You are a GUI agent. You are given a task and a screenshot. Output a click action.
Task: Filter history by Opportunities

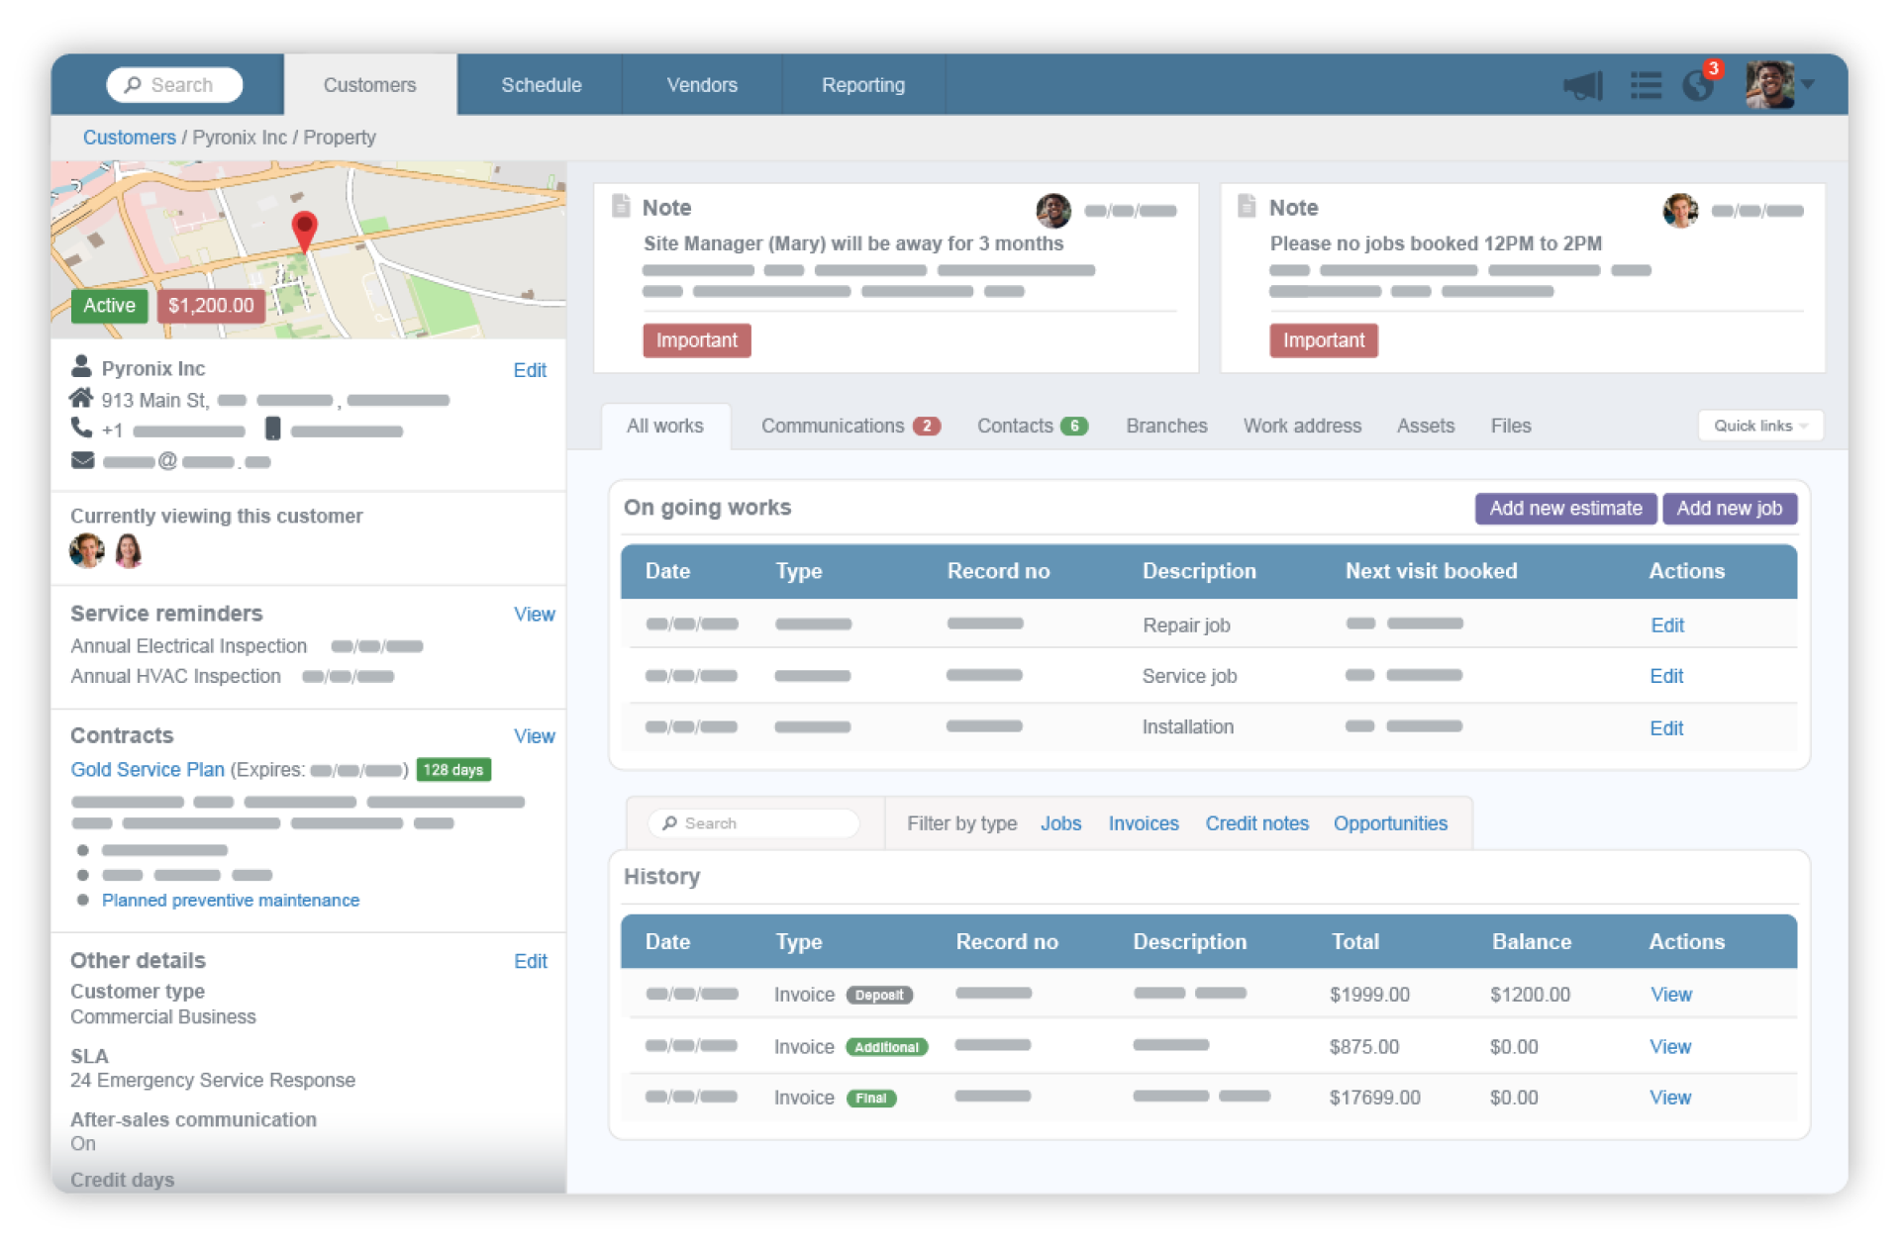[x=1390, y=822]
